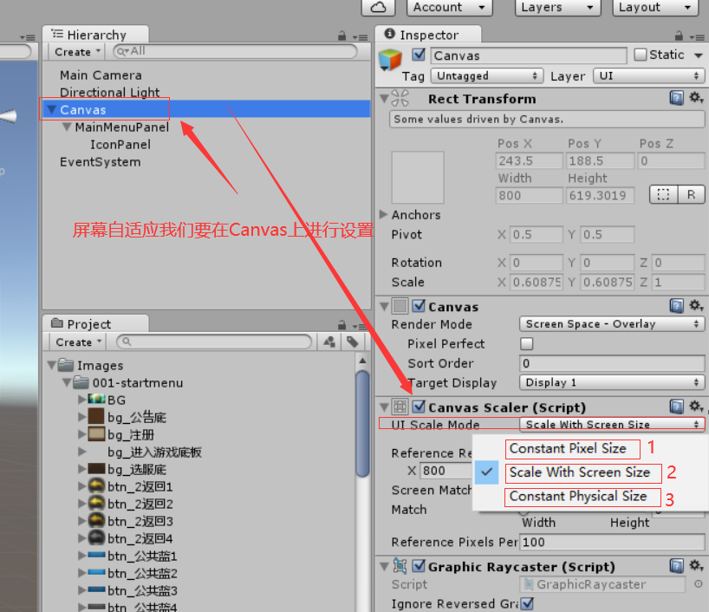Click the cloud services icon
The width and height of the screenshot is (709, 612).
(x=379, y=7)
